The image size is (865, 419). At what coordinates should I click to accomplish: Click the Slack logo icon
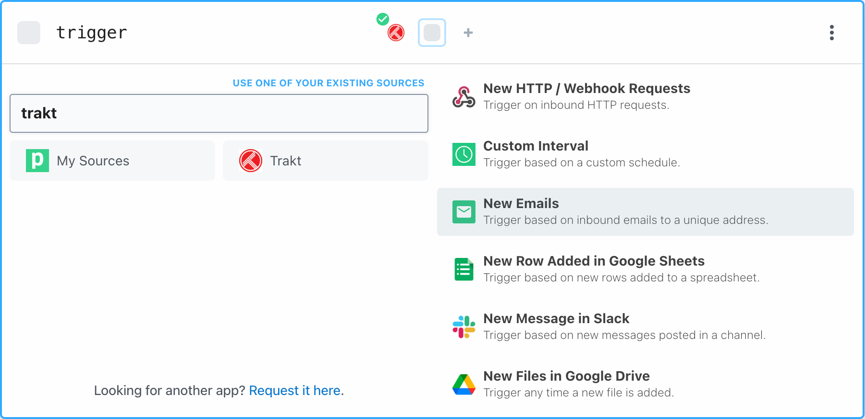click(464, 327)
